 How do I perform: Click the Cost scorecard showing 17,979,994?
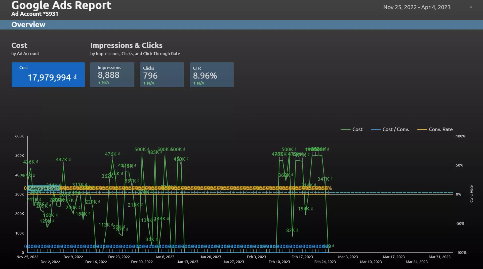pyautogui.click(x=48, y=75)
